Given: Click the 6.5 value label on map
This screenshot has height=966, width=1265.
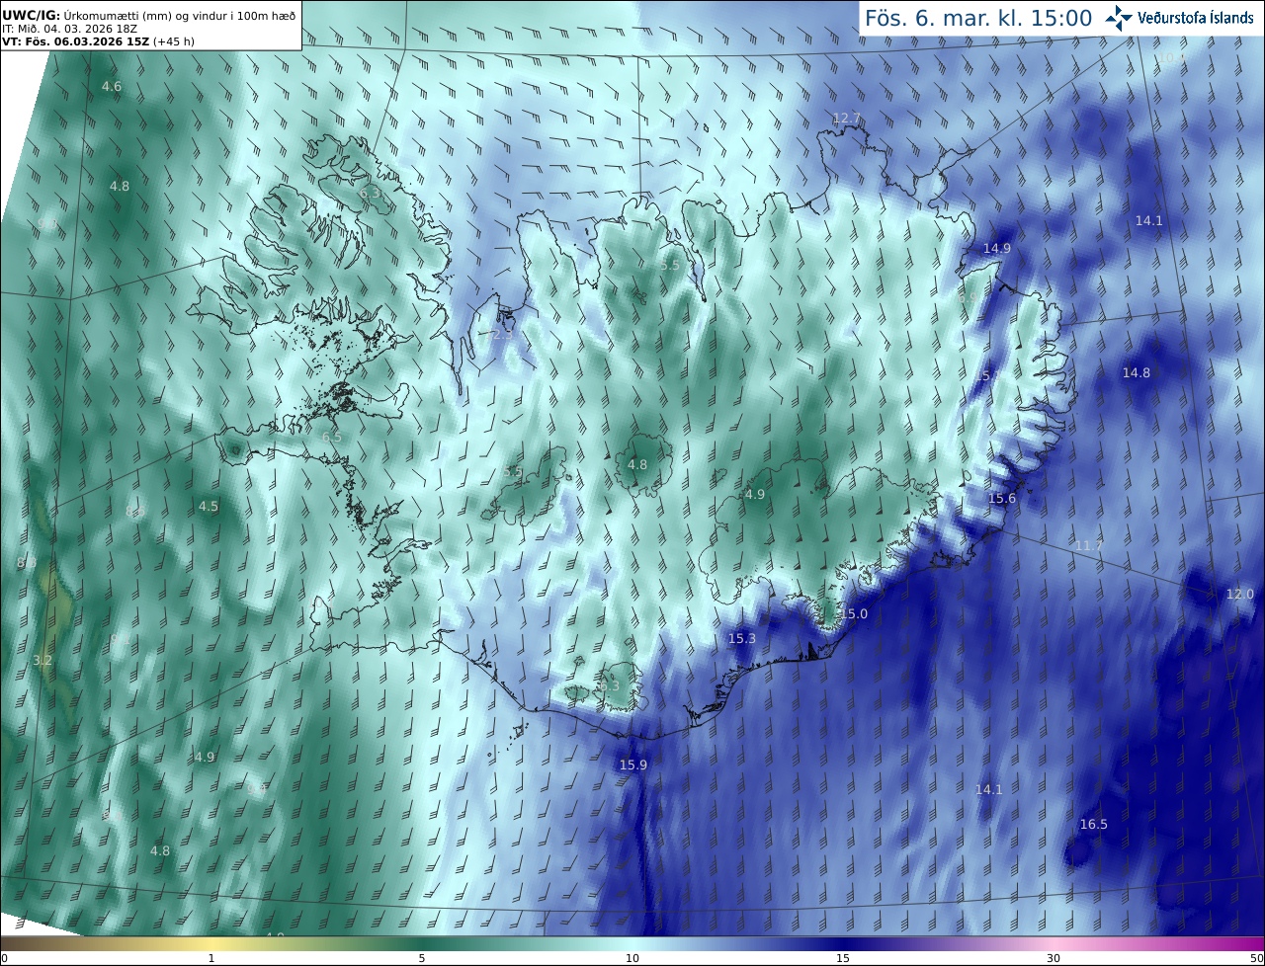Looking at the screenshot, I should (x=332, y=437).
